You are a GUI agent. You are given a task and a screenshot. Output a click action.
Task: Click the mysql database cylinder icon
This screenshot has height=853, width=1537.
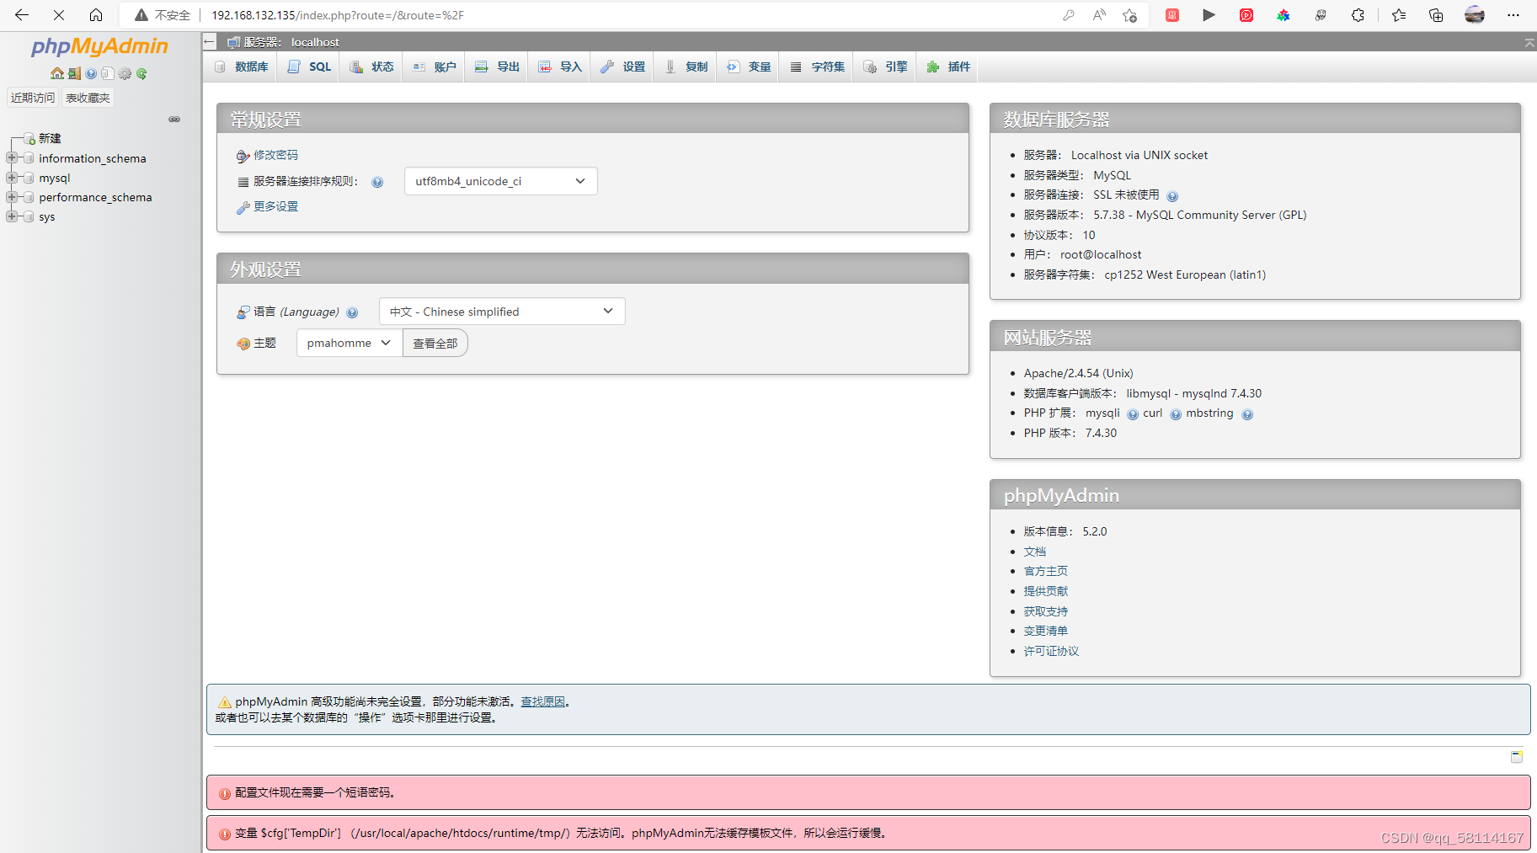29,178
